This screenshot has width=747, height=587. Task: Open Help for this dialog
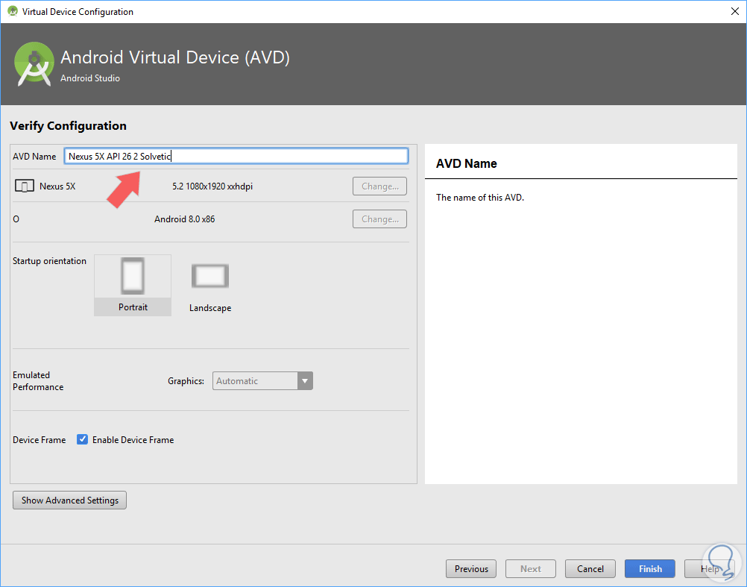tap(710, 569)
